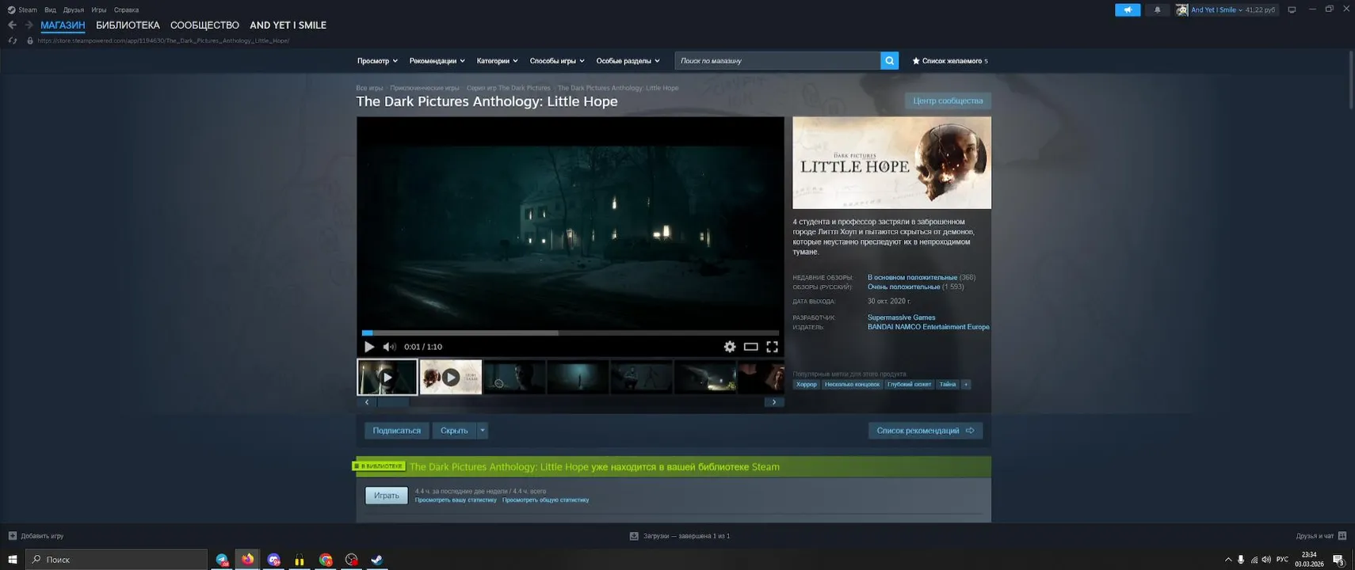
Task: Expand the arrow next to Скрыть button
Action: click(482, 431)
